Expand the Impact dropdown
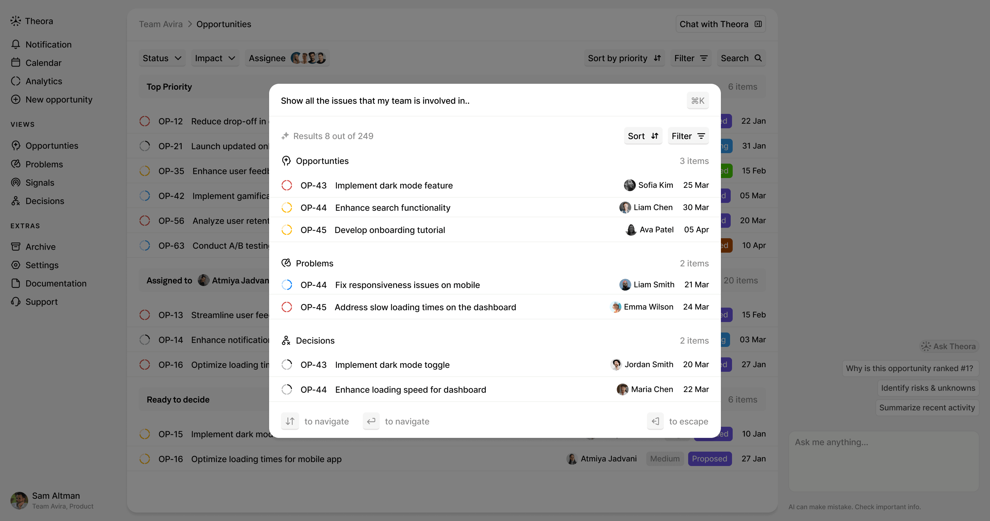 [214, 58]
